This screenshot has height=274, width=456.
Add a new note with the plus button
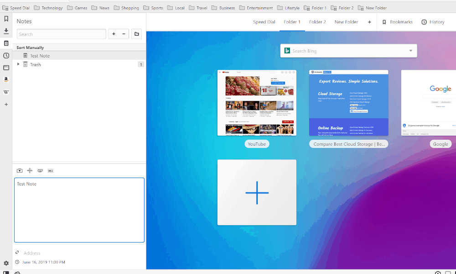tap(114, 34)
